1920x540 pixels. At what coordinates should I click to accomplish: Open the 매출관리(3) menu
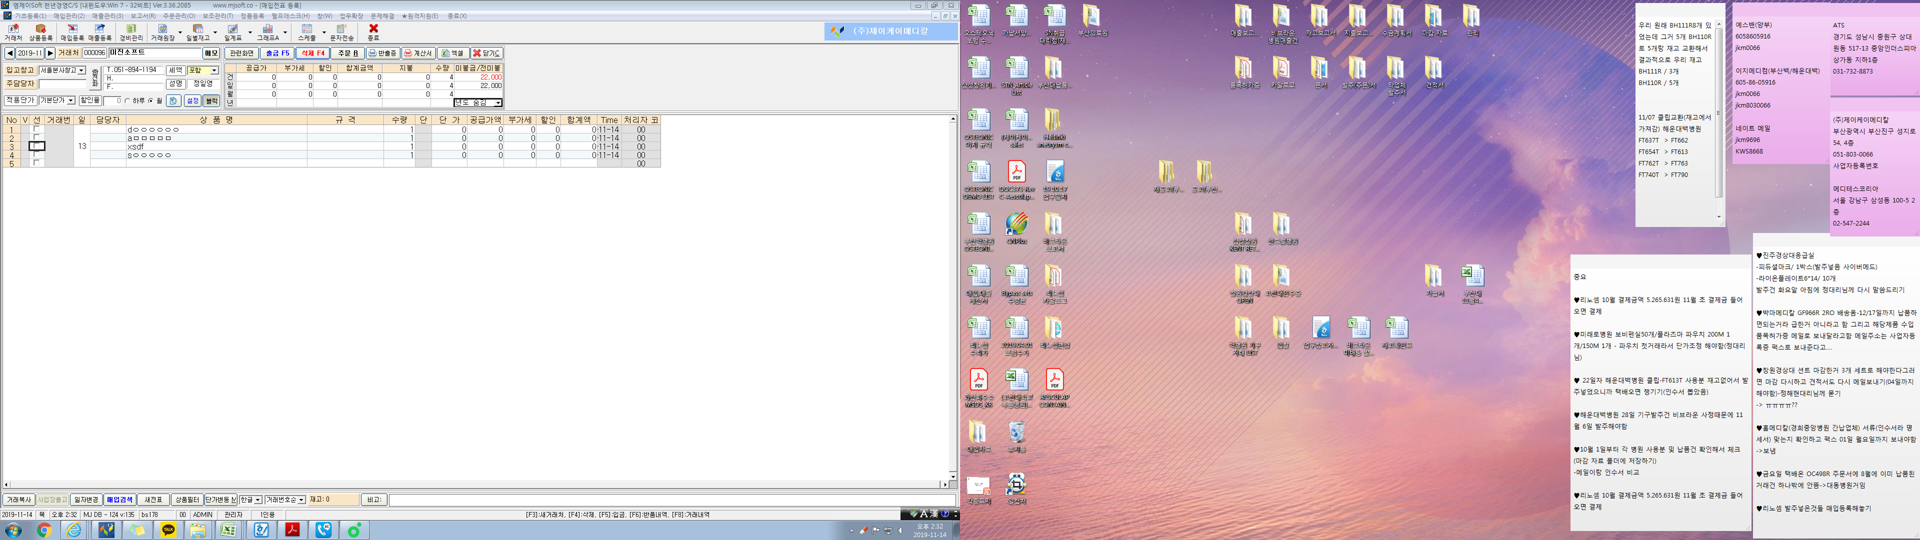[x=108, y=15]
